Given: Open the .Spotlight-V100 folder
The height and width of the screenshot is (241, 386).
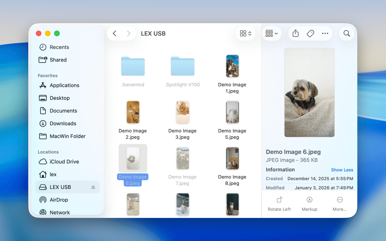Looking at the screenshot, I should pyautogui.click(x=182, y=66).
